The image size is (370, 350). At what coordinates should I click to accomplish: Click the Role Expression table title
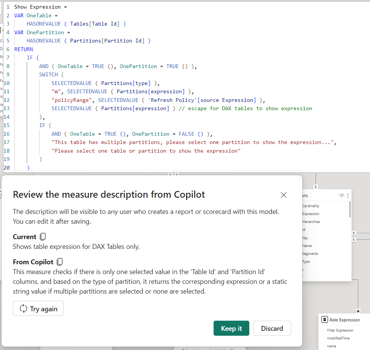[x=345, y=320]
